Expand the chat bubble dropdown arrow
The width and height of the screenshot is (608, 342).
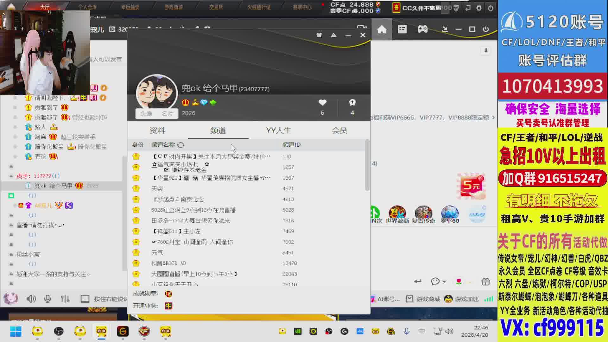(x=444, y=282)
